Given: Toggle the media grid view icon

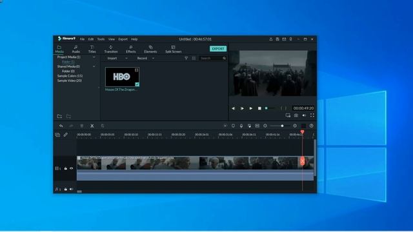Looking at the screenshot, I should (194, 59).
